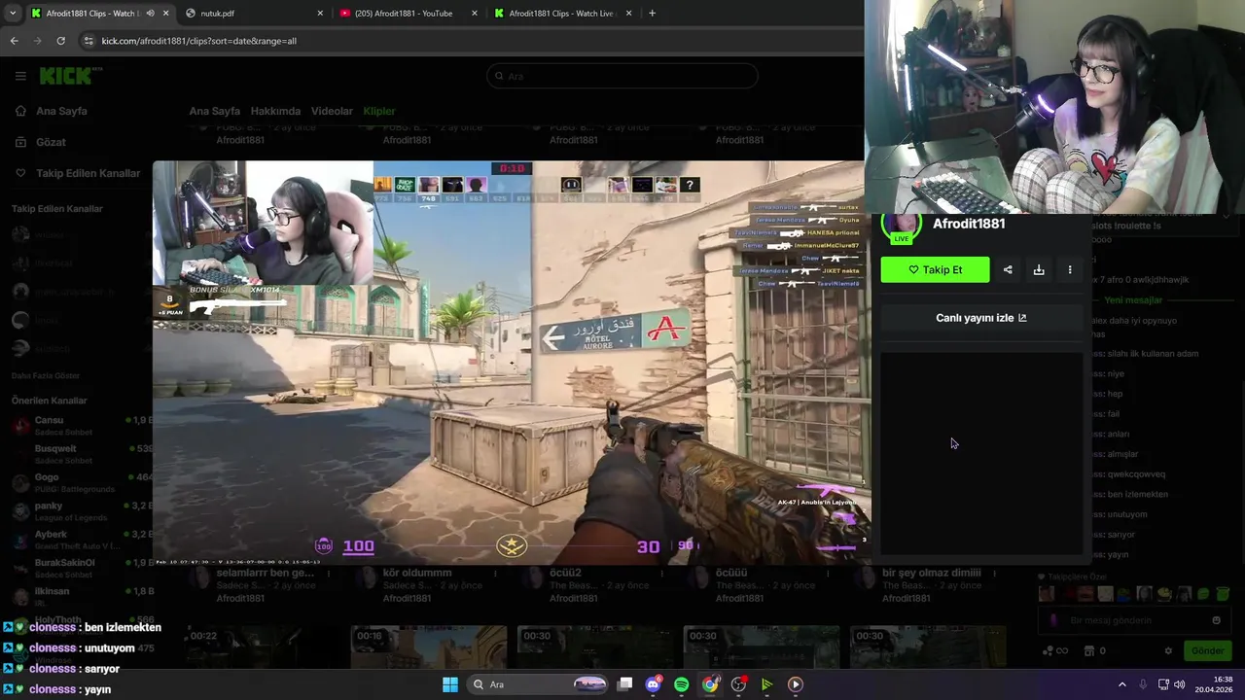Screen dimensions: 1245x700
Task: Open recommended channel BurakSakinOl
Action: [x=78, y=568]
